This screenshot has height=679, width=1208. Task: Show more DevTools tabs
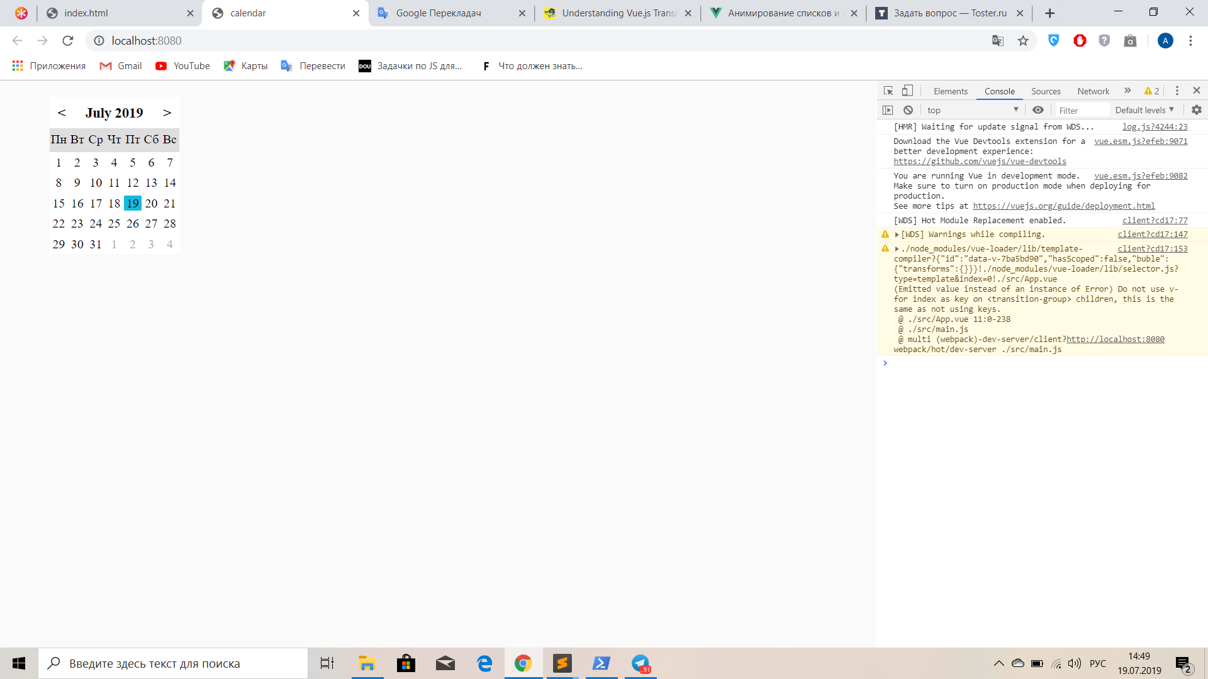(x=1127, y=91)
